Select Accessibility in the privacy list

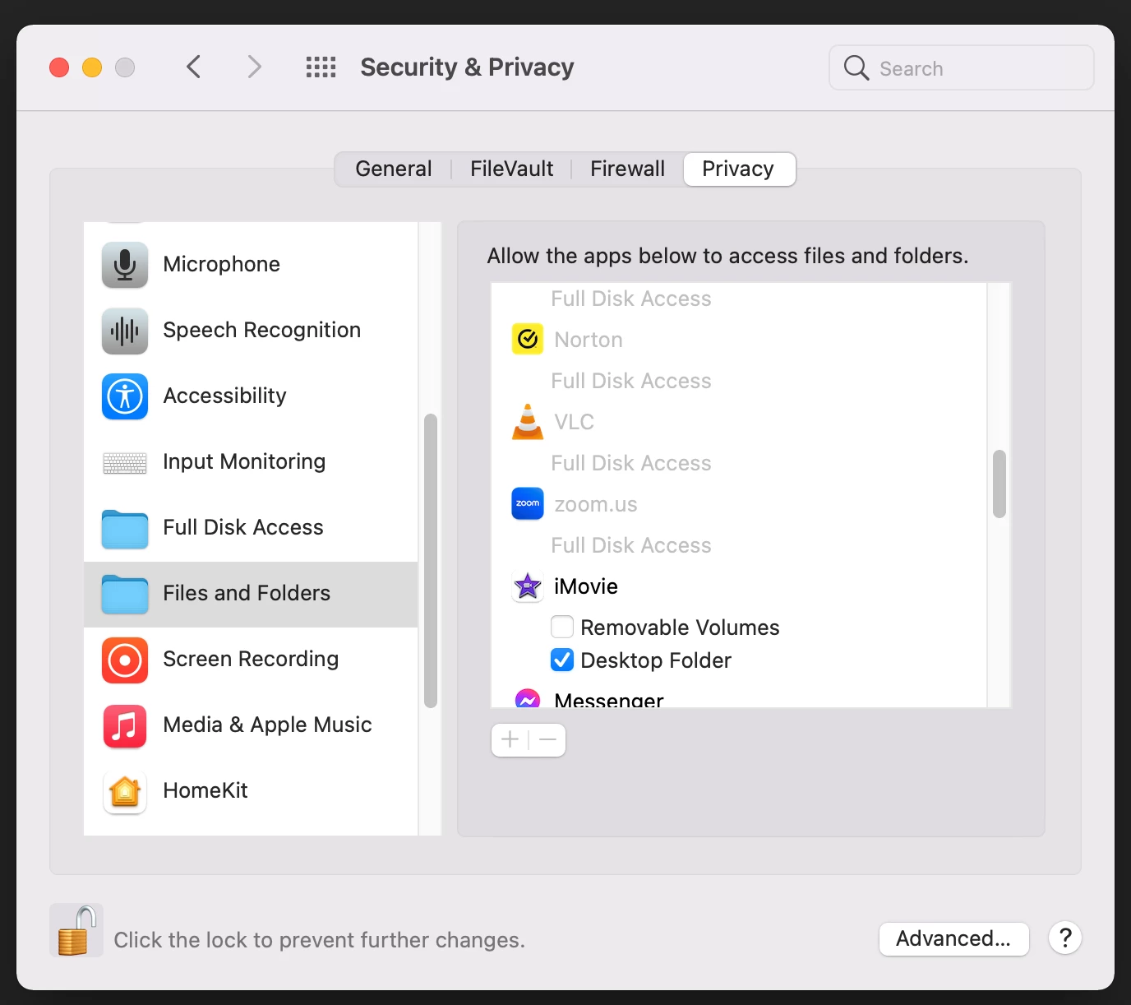[224, 396]
